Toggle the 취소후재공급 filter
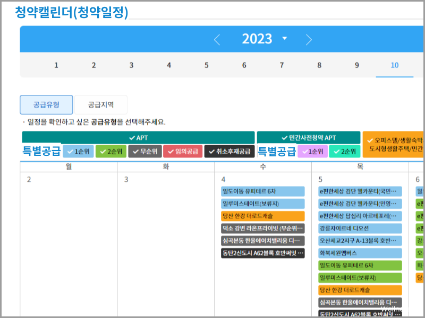This screenshot has height=318, width=425. click(x=226, y=151)
